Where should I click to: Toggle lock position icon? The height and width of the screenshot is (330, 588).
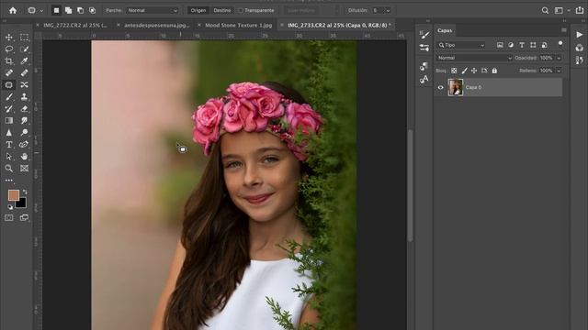[x=474, y=71]
